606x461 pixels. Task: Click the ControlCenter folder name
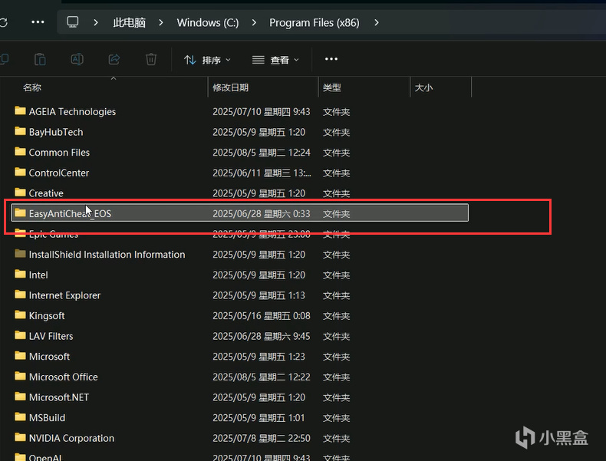(59, 173)
